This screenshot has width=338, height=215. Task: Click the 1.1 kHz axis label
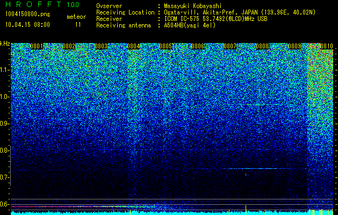pyautogui.click(x=4, y=70)
